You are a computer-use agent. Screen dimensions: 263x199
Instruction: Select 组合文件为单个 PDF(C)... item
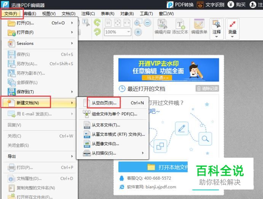pyautogui.click(x=113, y=114)
